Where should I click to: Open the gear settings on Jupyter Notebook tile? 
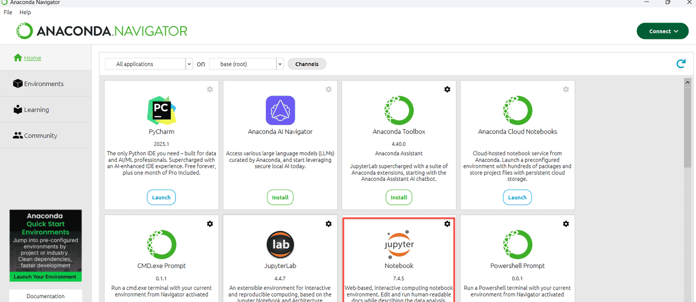click(x=447, y=224)
